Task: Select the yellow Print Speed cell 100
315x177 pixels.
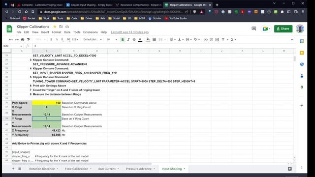Action: point(46,103)
